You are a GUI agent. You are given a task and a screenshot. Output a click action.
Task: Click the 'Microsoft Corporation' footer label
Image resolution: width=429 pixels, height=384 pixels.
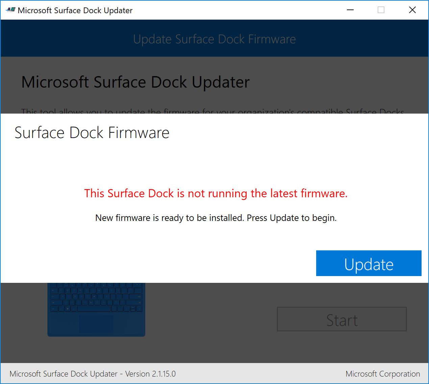coord(383,374)
